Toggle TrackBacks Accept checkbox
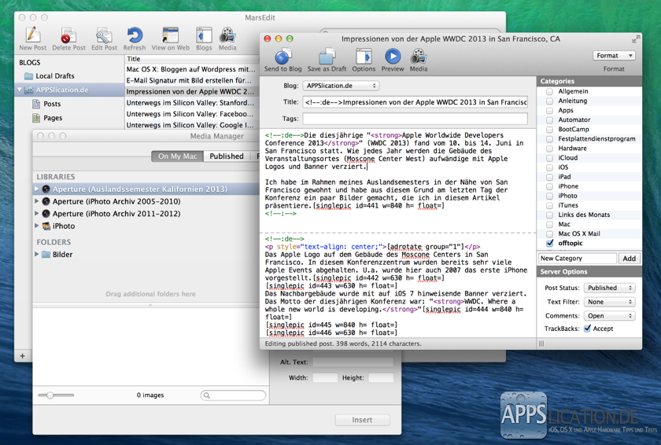Screen dimensions: 661x445 pyautogui.click(x=587, y=329)
